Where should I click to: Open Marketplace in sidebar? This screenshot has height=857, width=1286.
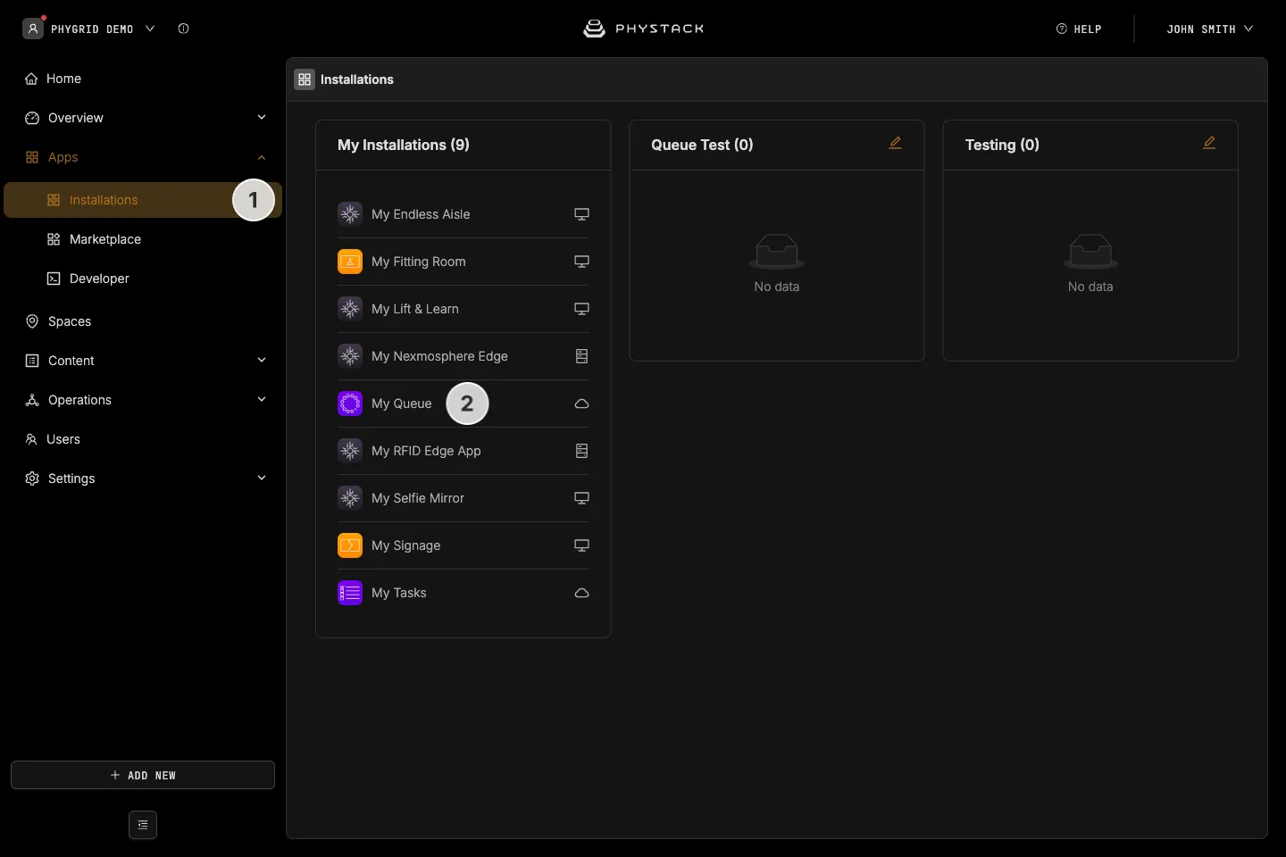[x=143, y=239]
